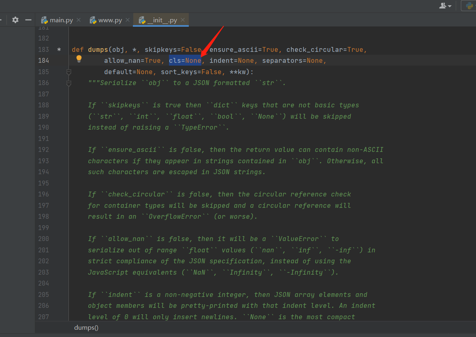Collapse the fold marker on line 185

tap(69, 72)
